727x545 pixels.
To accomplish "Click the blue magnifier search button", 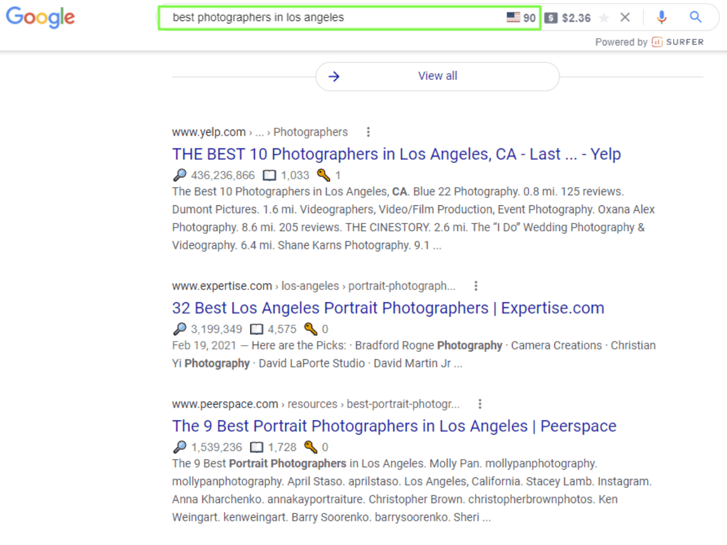I will [695, 17].
